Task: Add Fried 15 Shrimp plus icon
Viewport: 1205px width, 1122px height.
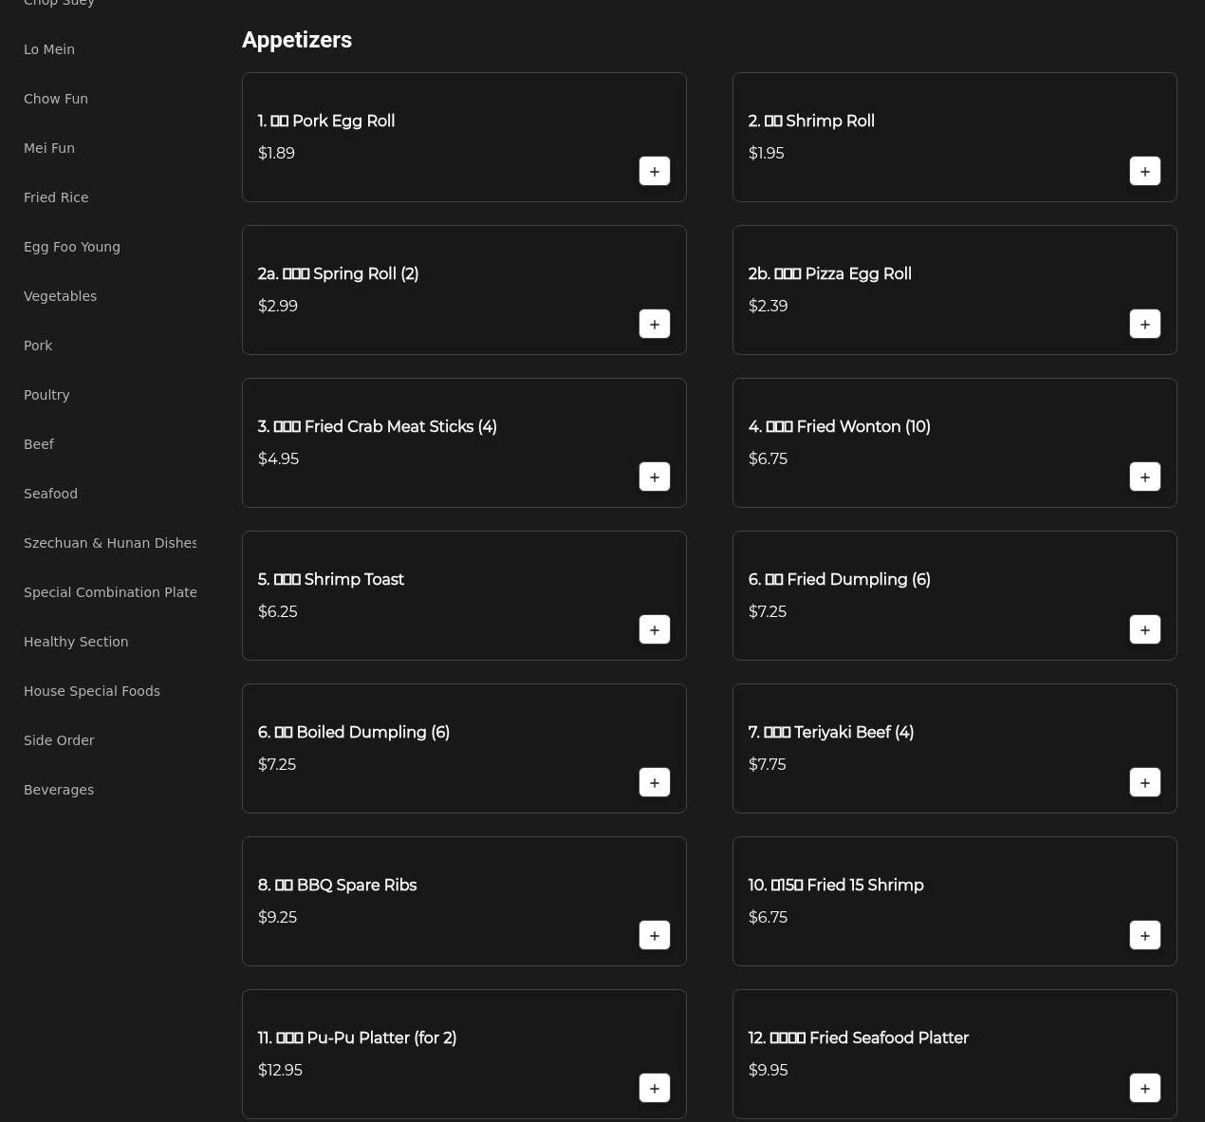Action: [1145, 935]
